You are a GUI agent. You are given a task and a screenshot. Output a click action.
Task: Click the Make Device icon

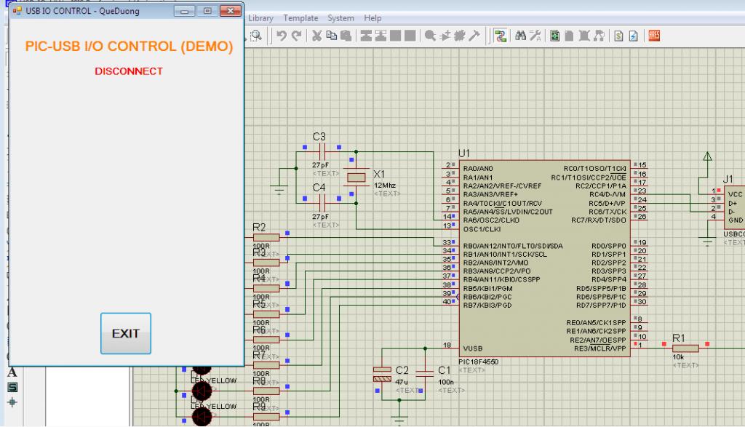coord(445,36)
